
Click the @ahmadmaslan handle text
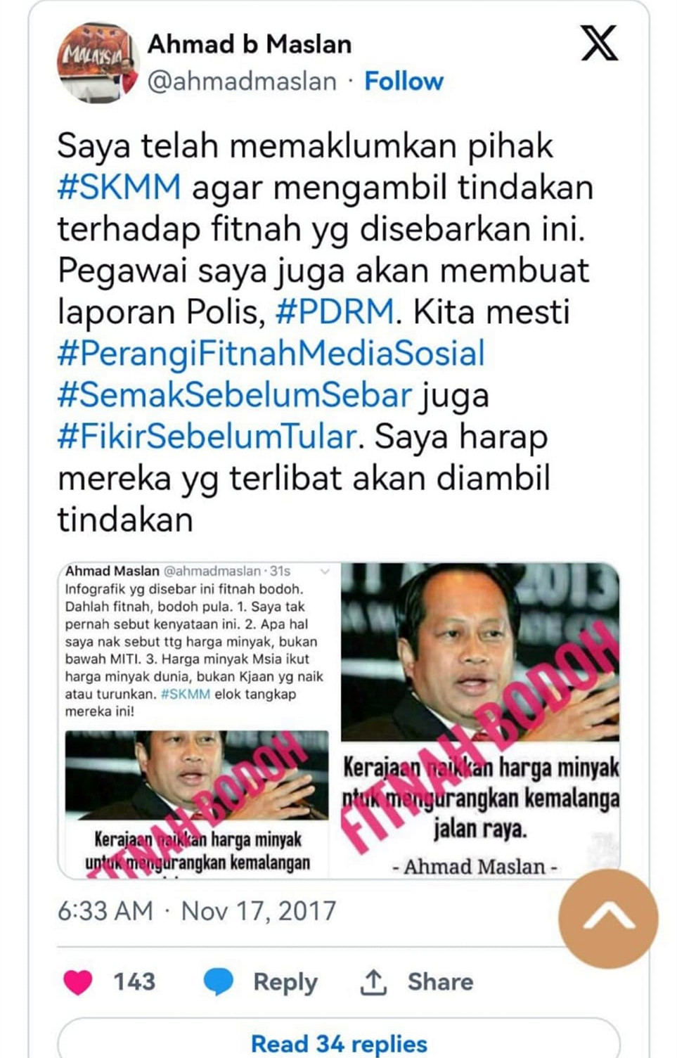pyautogui.click(x=242, y=82)
